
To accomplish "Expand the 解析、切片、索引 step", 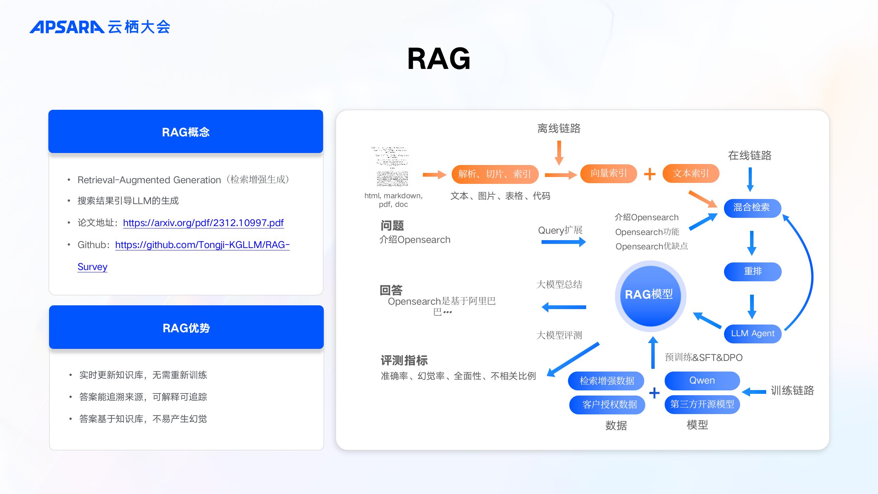I will coord(495,174).
